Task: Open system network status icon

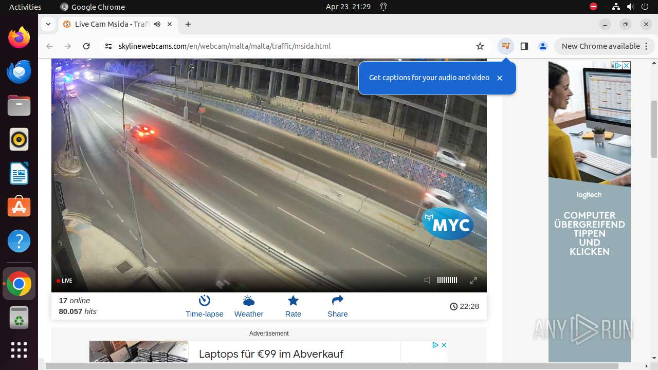Action: [616, 7]
